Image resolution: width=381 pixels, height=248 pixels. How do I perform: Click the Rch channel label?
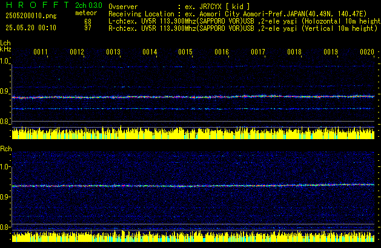6,149
